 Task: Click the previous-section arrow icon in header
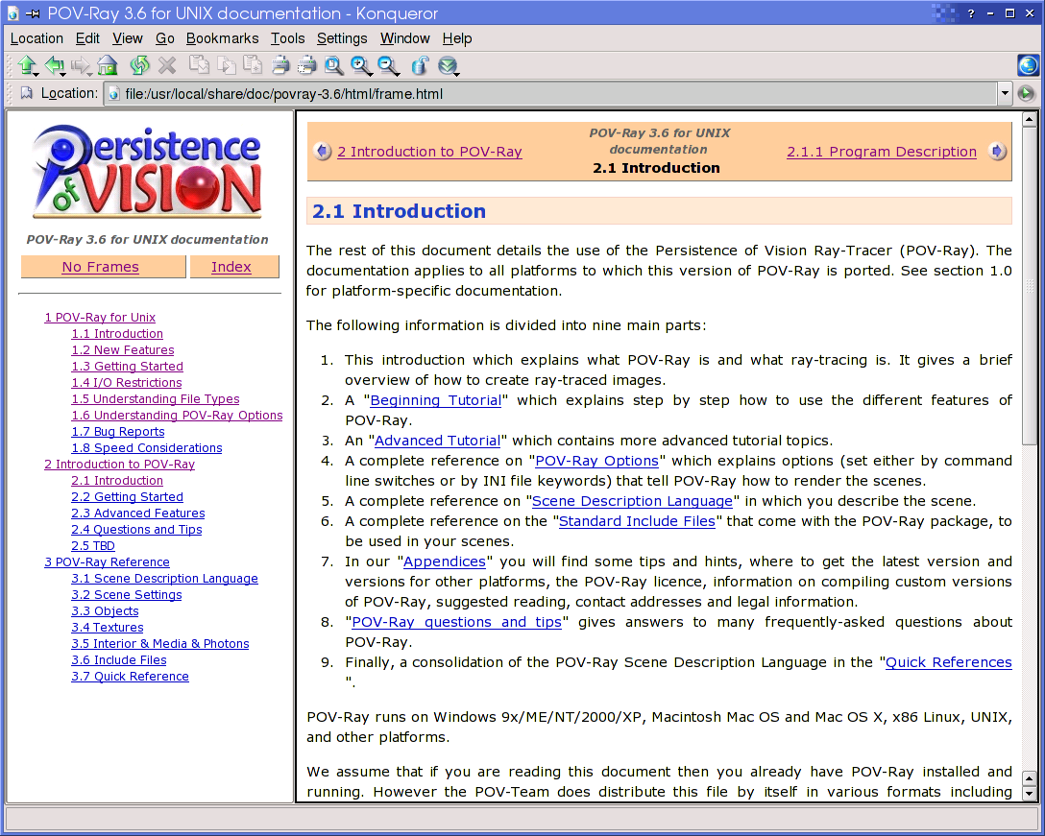[x=323, y=152]
